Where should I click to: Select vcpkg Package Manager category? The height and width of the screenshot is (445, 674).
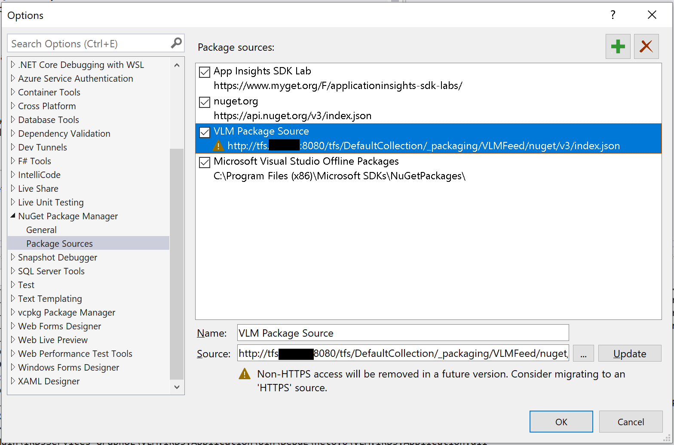[67, 312]
